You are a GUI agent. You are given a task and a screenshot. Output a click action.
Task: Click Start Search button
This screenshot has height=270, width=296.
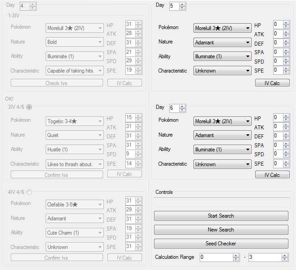pyautogui.click(x=221, y=216)
